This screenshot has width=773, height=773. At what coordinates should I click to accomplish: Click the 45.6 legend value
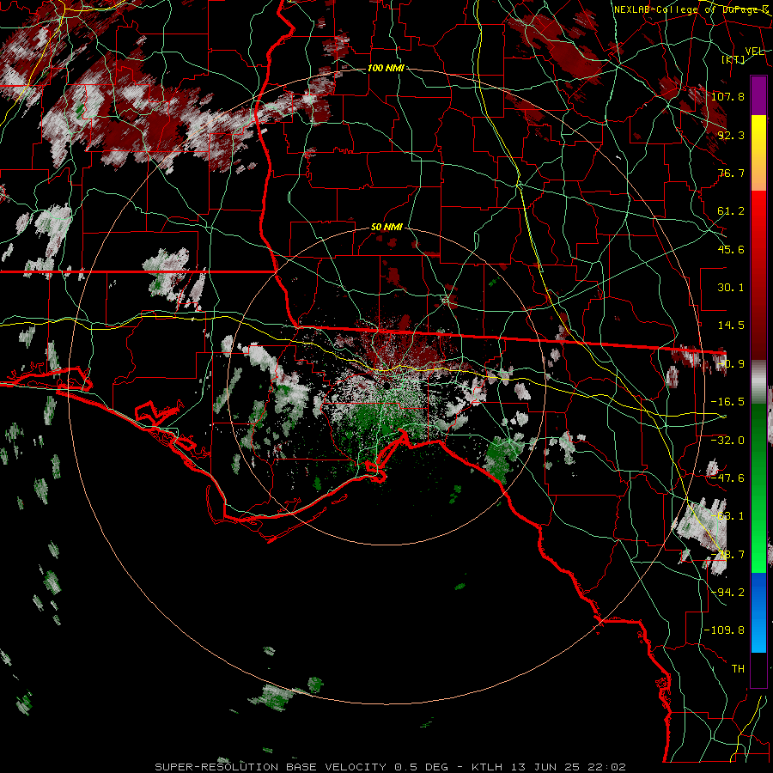click(x=731, y=249)
